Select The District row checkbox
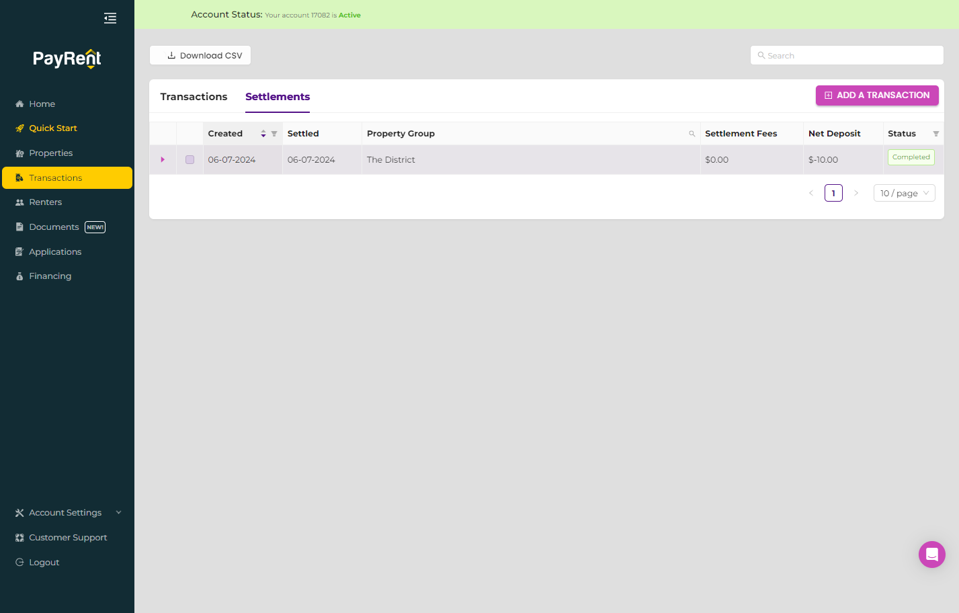Screen dimensions: 959x613 [x=190, y=160]
